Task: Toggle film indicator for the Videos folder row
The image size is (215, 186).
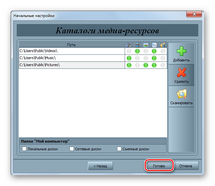Action: 137,51
